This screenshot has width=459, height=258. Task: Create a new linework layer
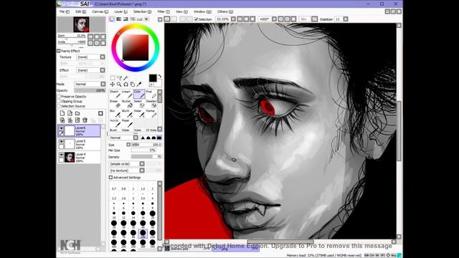tap(70, 113)
